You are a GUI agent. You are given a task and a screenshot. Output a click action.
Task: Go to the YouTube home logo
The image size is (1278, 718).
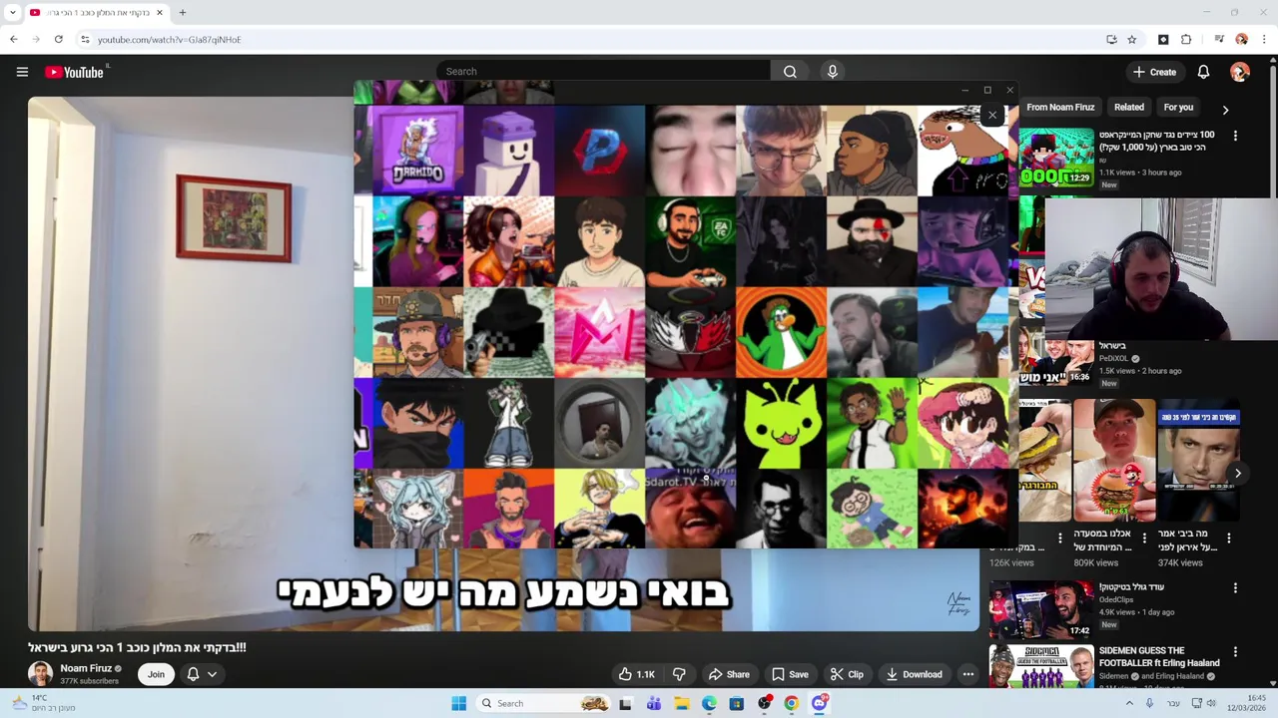pyautogui.click(x=75, y=72)
